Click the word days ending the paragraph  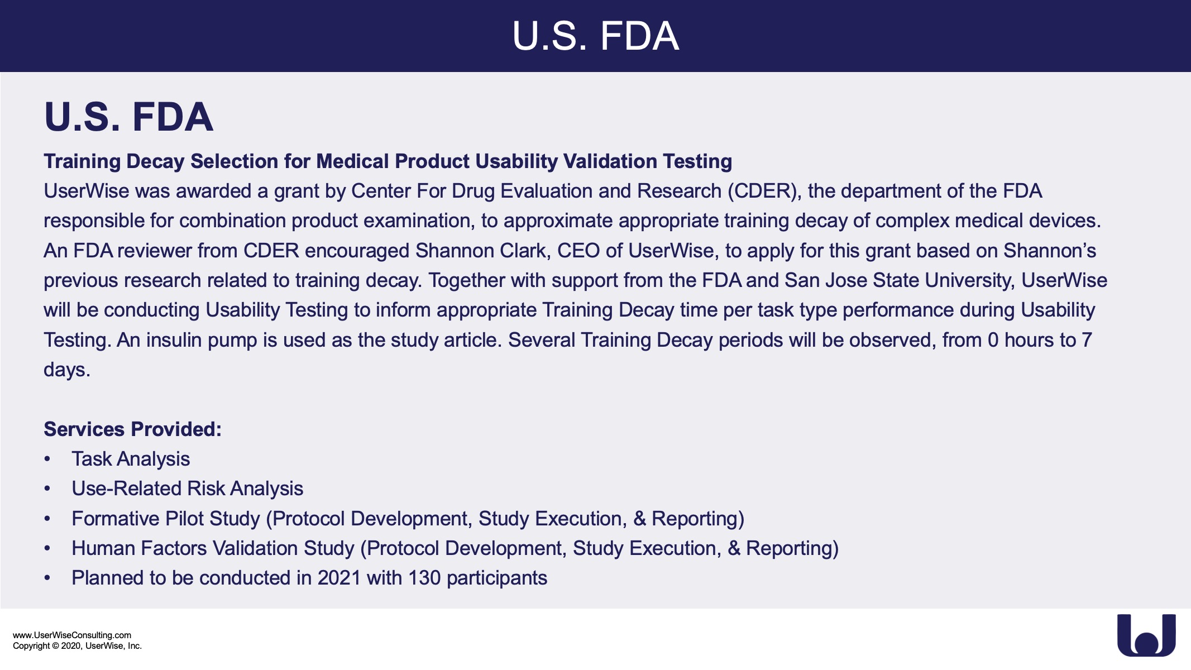(x=66, y=370)
